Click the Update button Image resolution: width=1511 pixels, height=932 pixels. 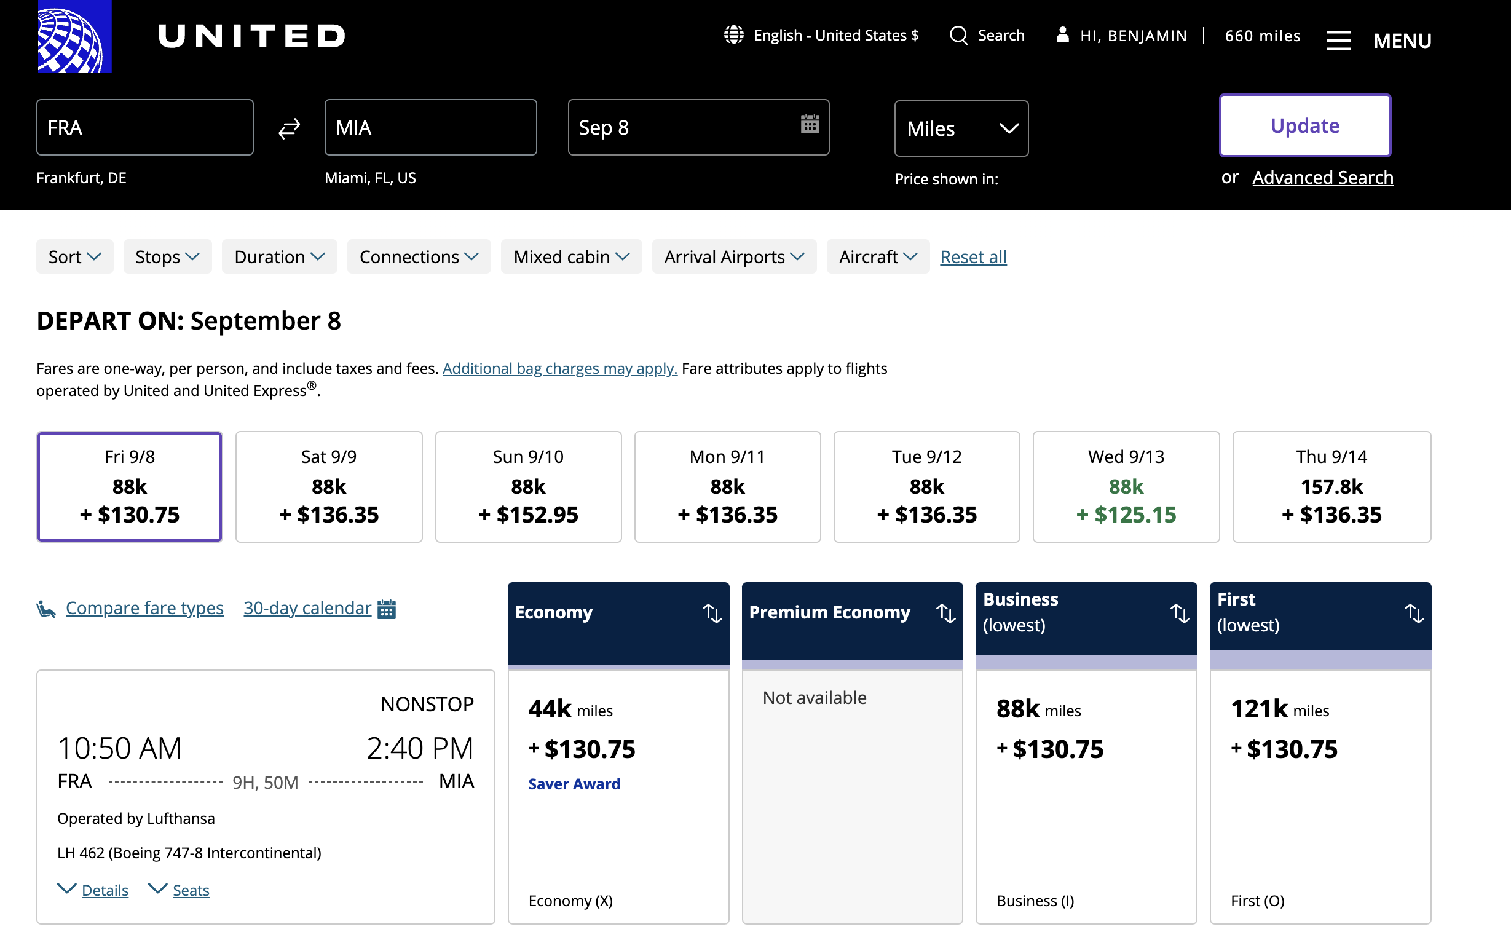click(1304, 126)
